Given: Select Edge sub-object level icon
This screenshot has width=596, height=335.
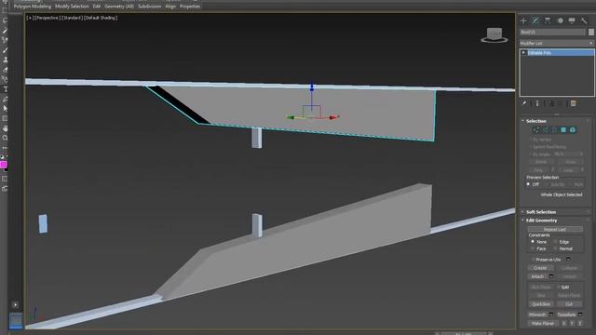Looking at the screenshot, I should point(545,130).
